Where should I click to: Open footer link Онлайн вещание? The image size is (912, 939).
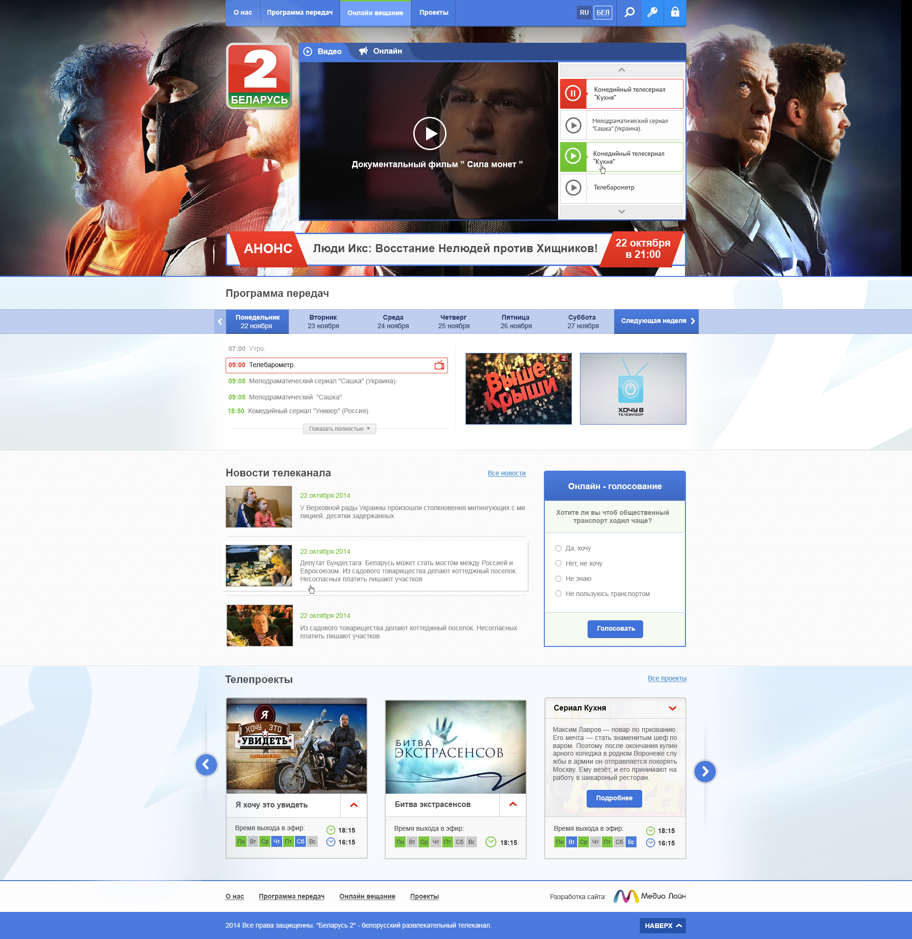pos(367,896)
